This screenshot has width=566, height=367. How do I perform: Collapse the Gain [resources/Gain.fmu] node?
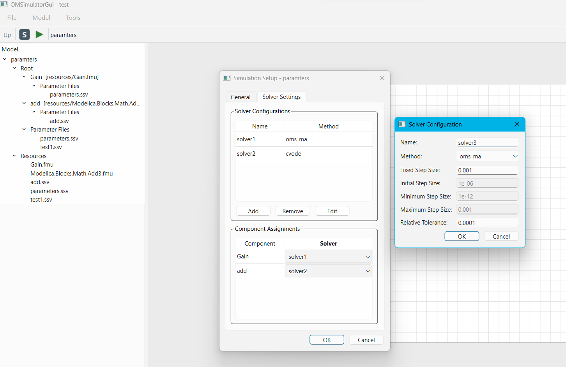coord(24,77)
